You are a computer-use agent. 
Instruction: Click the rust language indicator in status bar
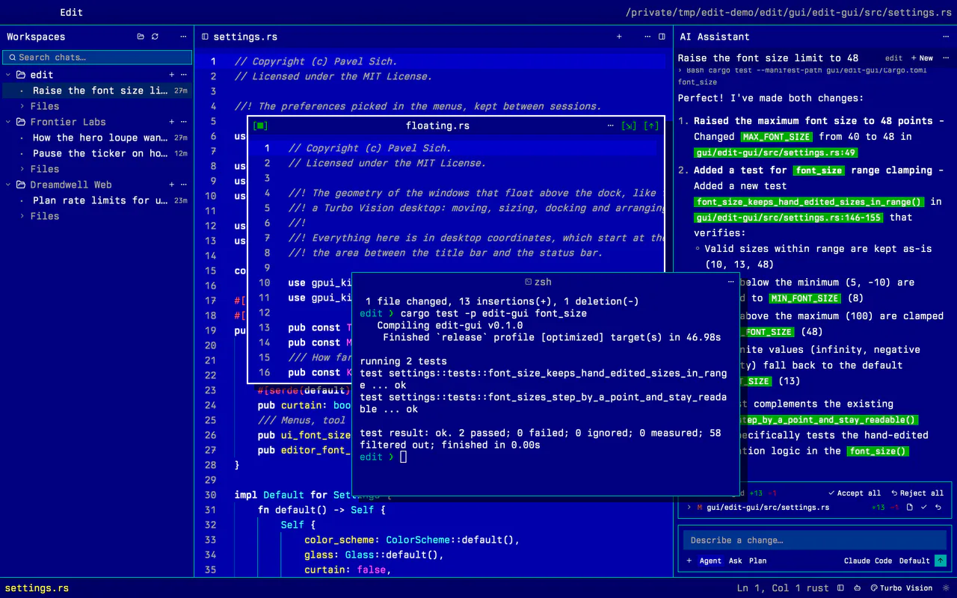(818, 588)
